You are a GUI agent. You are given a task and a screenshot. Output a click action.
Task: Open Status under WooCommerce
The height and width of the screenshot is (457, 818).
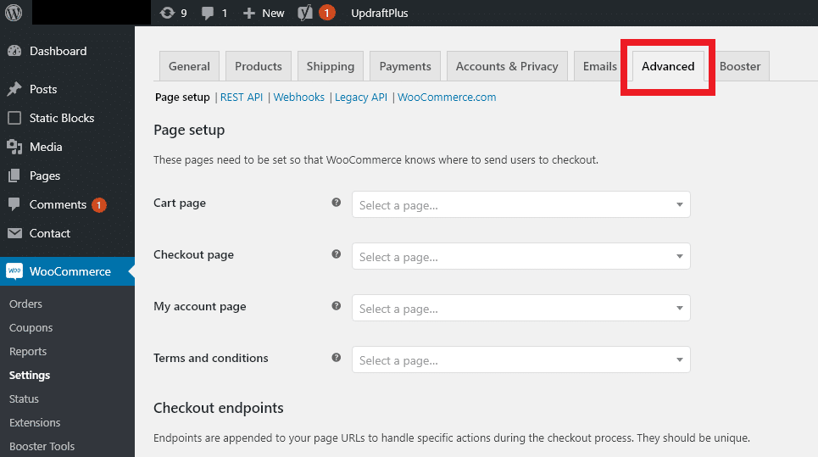pos(24,399)
